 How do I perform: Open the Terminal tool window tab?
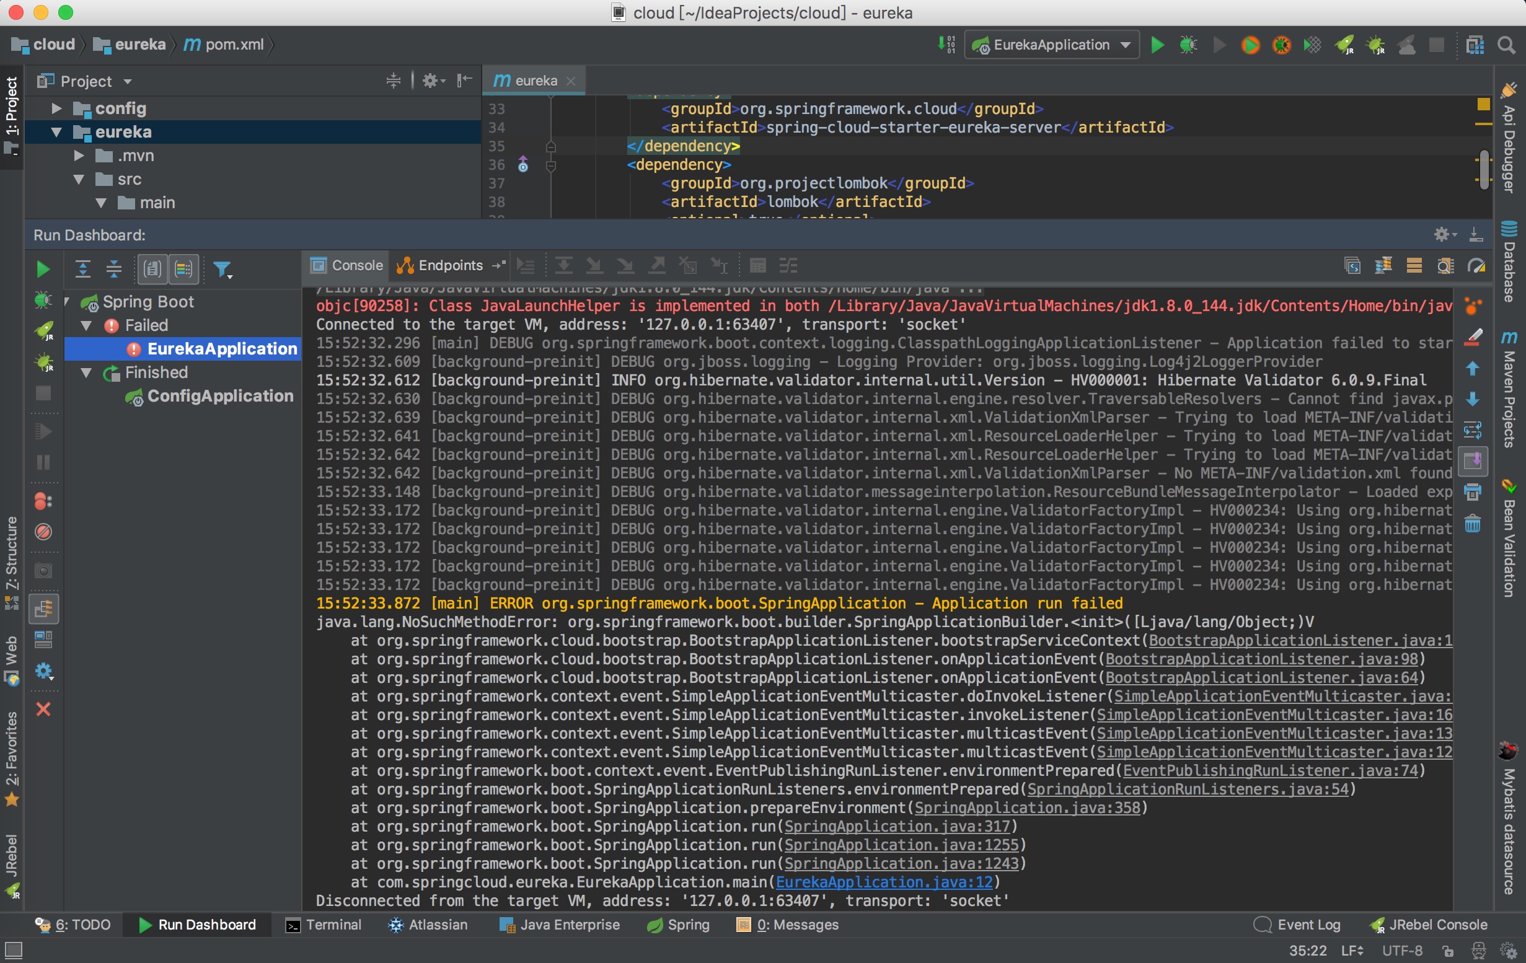(x=323, y=925)
